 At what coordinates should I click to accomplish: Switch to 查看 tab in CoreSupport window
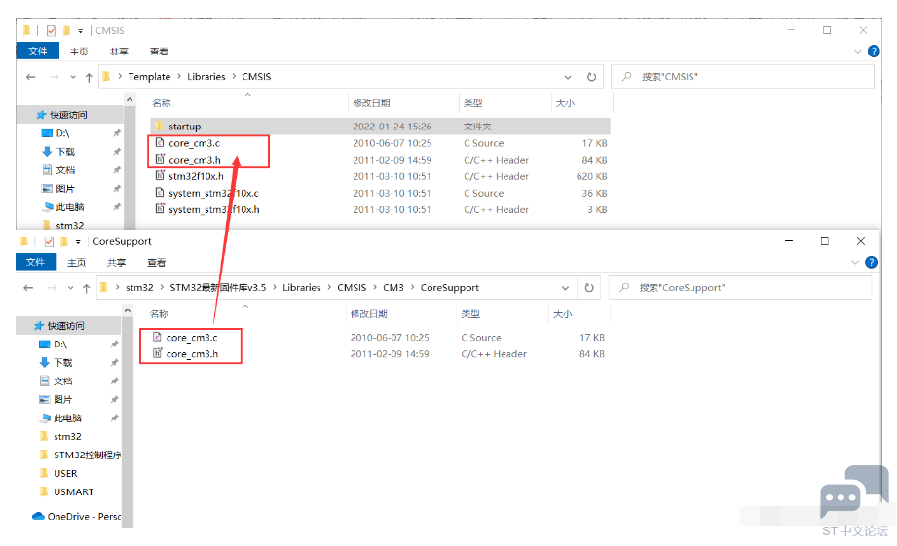click(156, 263)
